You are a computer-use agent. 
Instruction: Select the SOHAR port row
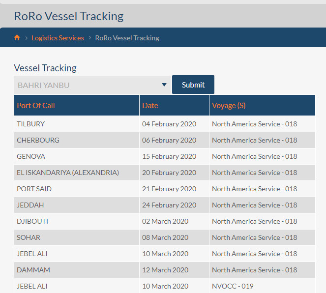165,237
